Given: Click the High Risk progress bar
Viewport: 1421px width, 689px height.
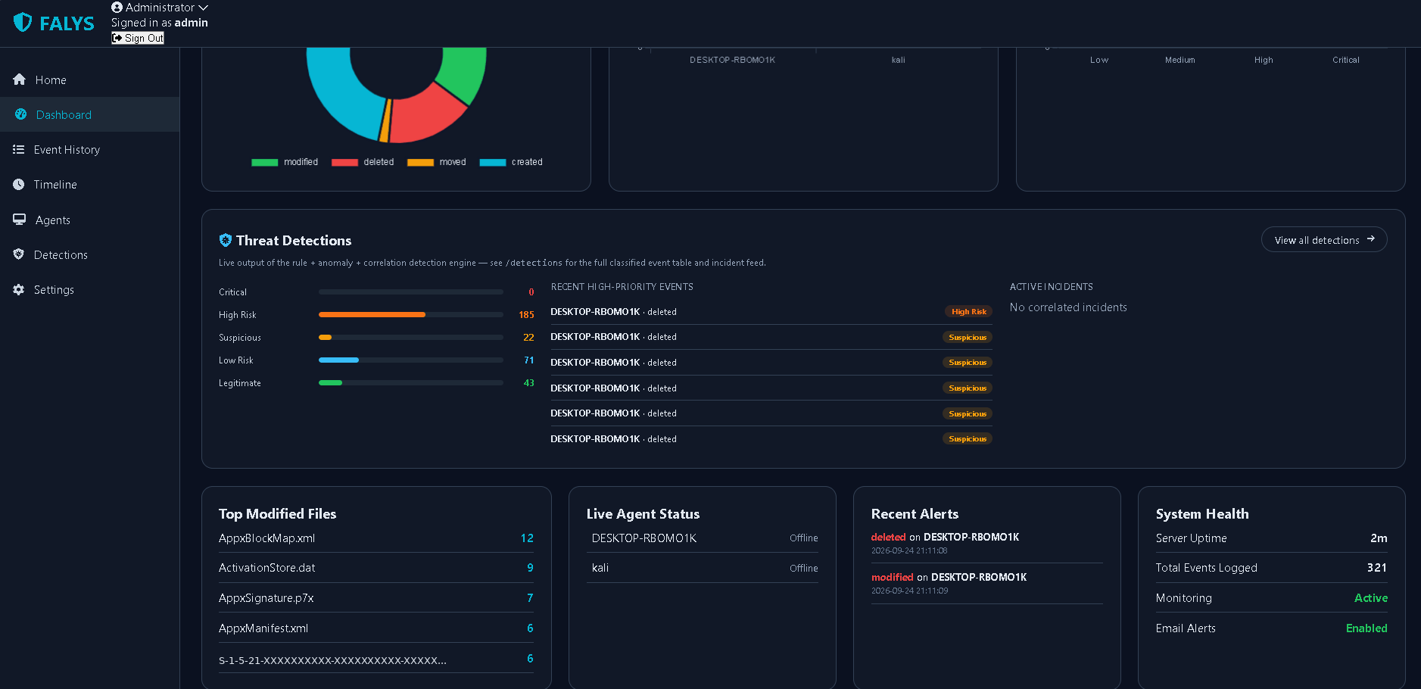Looking at the screenshot, I should coord(411,314).
